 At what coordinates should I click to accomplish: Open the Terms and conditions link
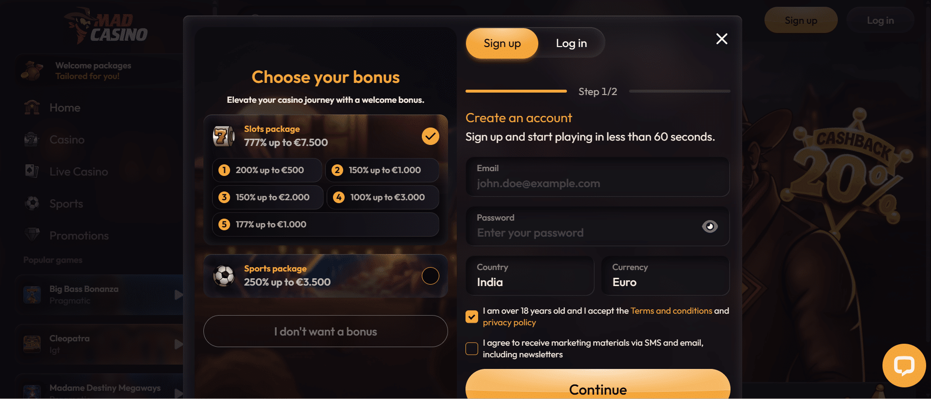pos(671,311)
